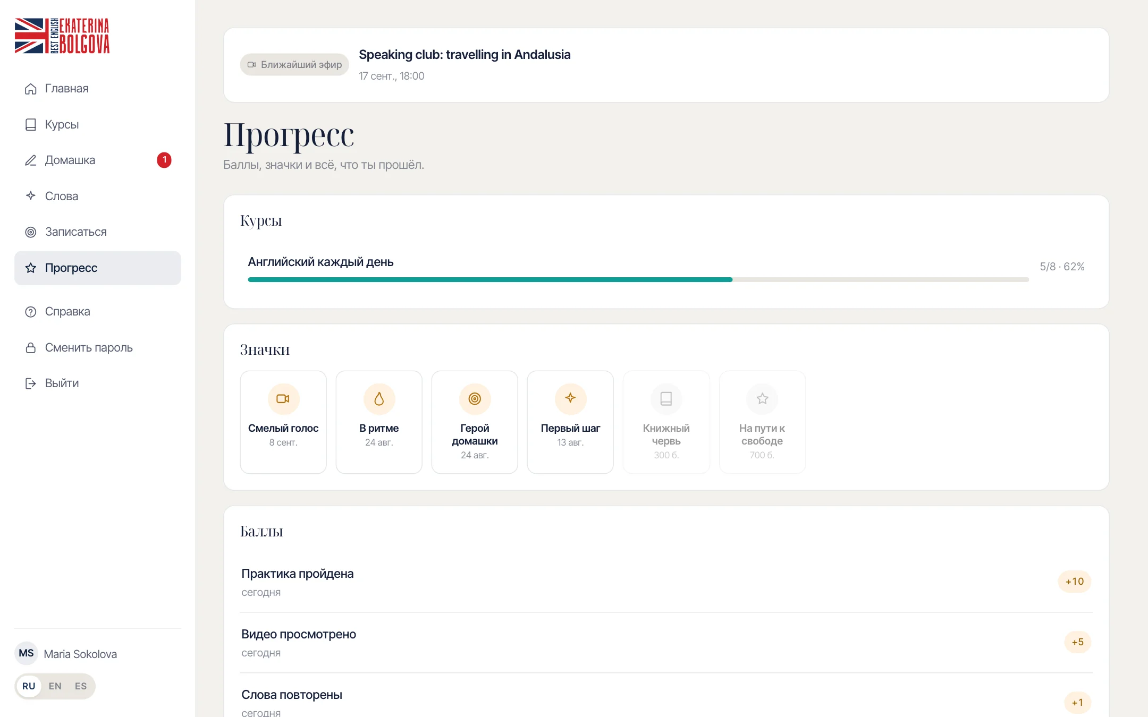Click the Ближайший эфир pill
This screenshot has height=717, width=1148.
(x=294, y=65)
